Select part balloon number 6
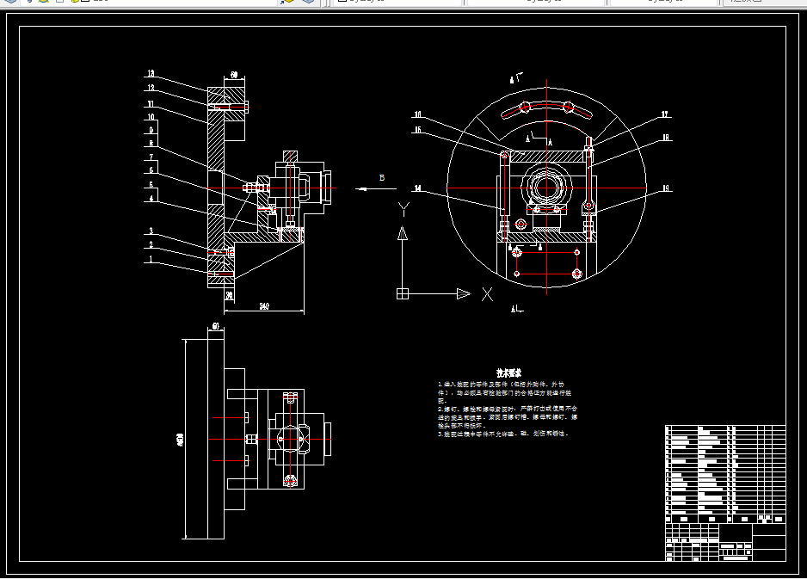Viewport: 807px width, 579px height. (151, 169)
